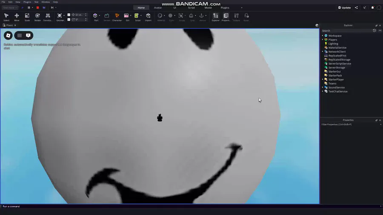Open the Geometry mode tool

pyautogui.click(x=60, y=17)
